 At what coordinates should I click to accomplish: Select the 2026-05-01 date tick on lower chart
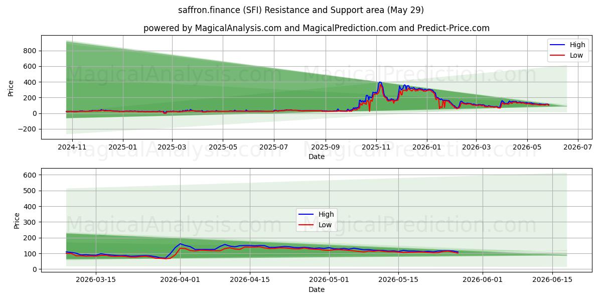click(x=329, y=281)
